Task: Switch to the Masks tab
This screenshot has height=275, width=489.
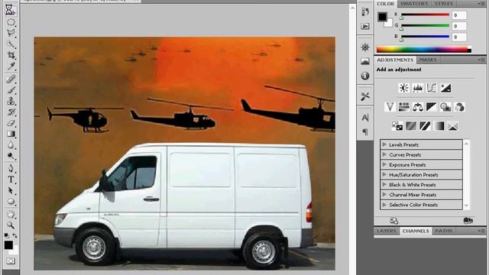Action: point(428,60)
